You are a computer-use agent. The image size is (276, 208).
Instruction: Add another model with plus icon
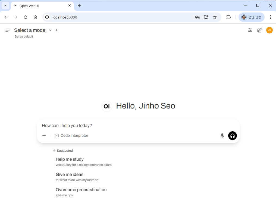(57, 30)
